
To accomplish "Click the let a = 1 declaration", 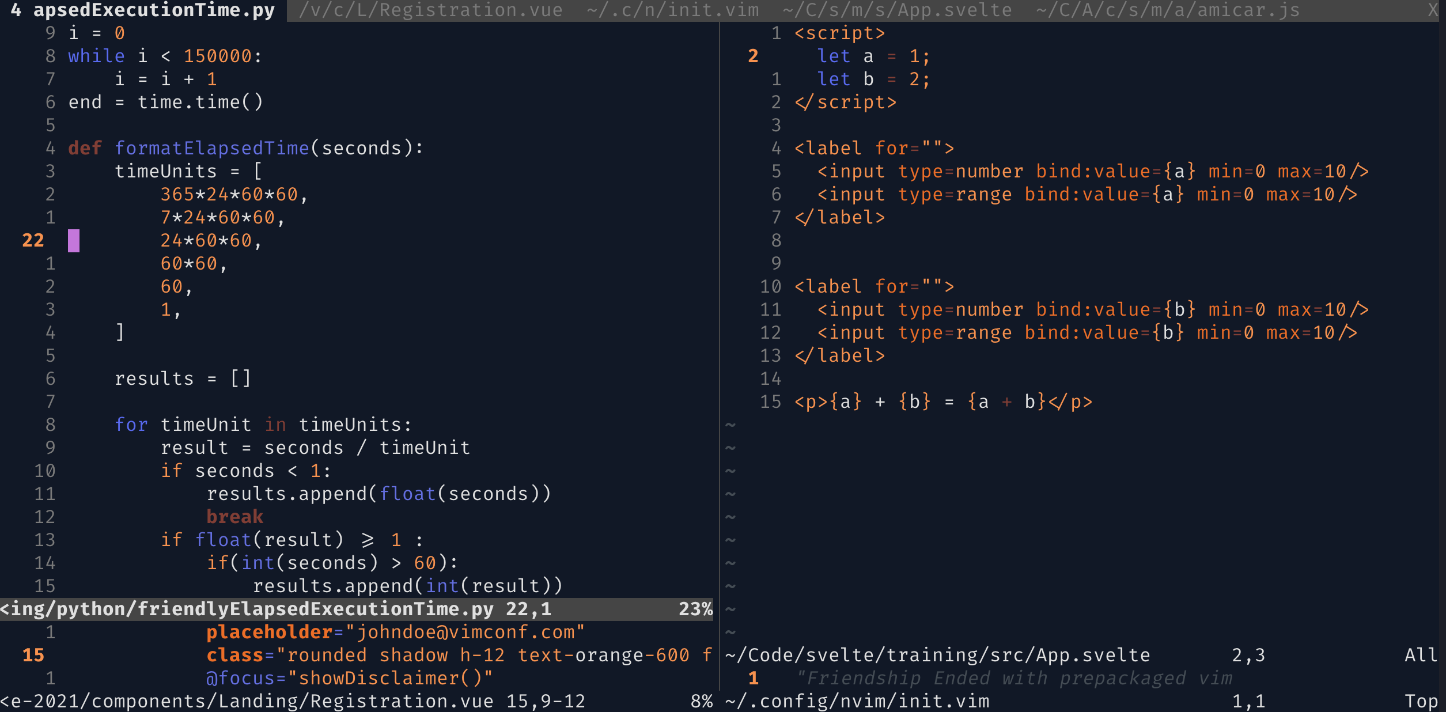I will pos(873,56).
